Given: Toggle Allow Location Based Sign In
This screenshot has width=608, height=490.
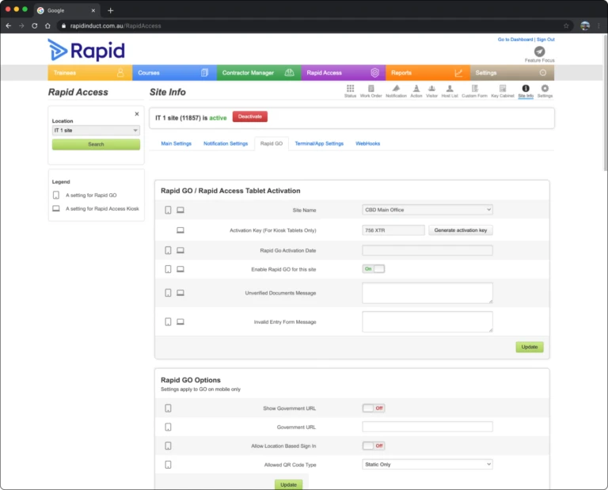Looking at the screenshot, I should pyautogui.click(x=374, y=446).
